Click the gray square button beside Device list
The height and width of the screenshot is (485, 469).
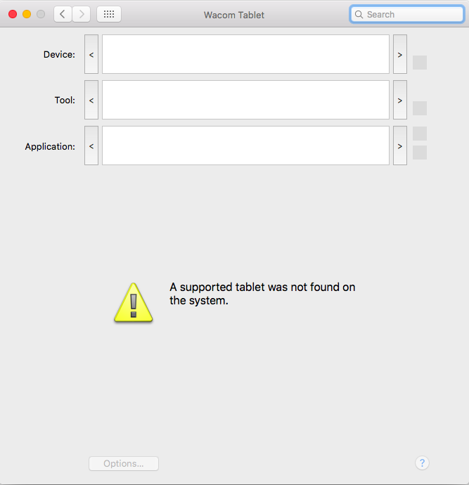[420, 63]
